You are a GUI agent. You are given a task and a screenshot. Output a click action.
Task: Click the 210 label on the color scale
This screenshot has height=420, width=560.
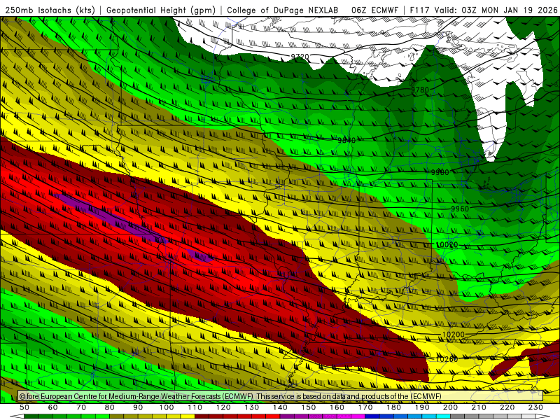pyautogui.click(x=479, y=407)
